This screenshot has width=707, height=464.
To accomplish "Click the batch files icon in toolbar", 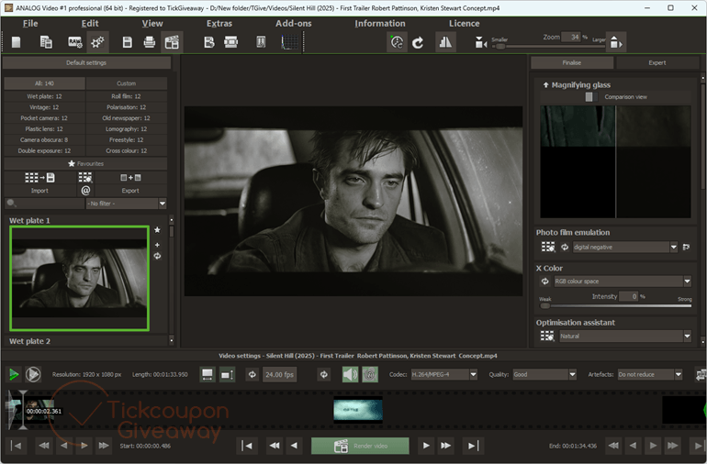I will click(x=46, y=42).
